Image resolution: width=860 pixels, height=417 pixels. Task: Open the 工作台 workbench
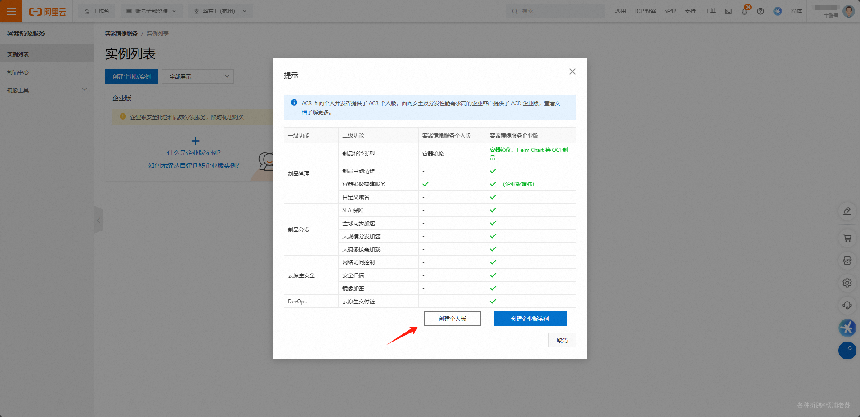(x=97, y=11)
